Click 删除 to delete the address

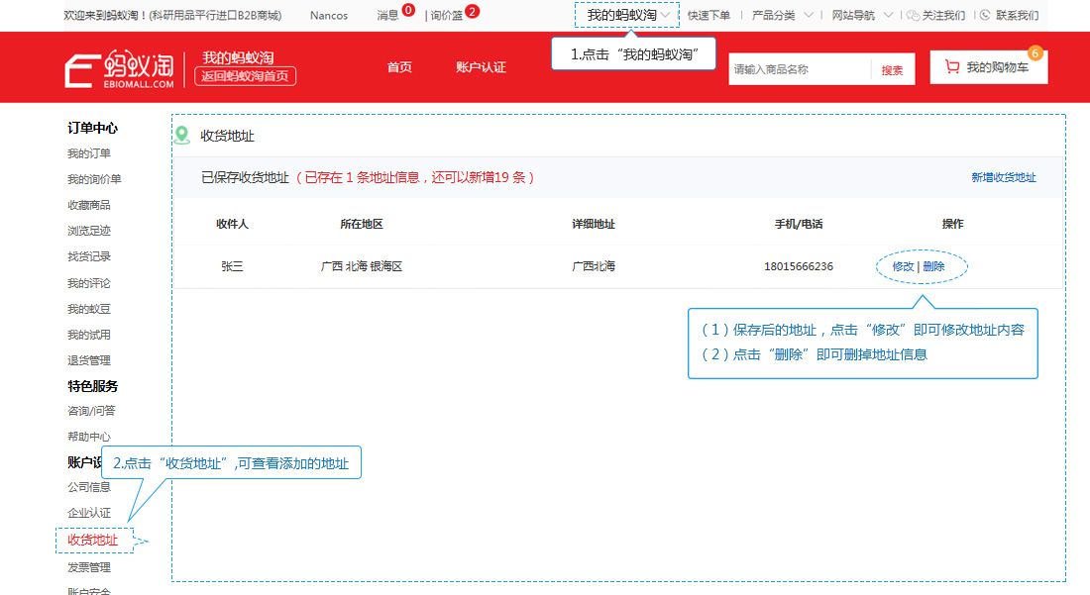click(933, 266)
